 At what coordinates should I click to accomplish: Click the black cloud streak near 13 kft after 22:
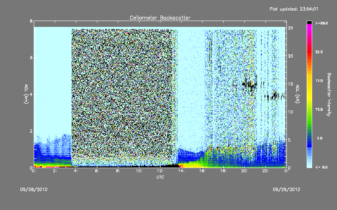pyautogui.click(x=275, y=96)
